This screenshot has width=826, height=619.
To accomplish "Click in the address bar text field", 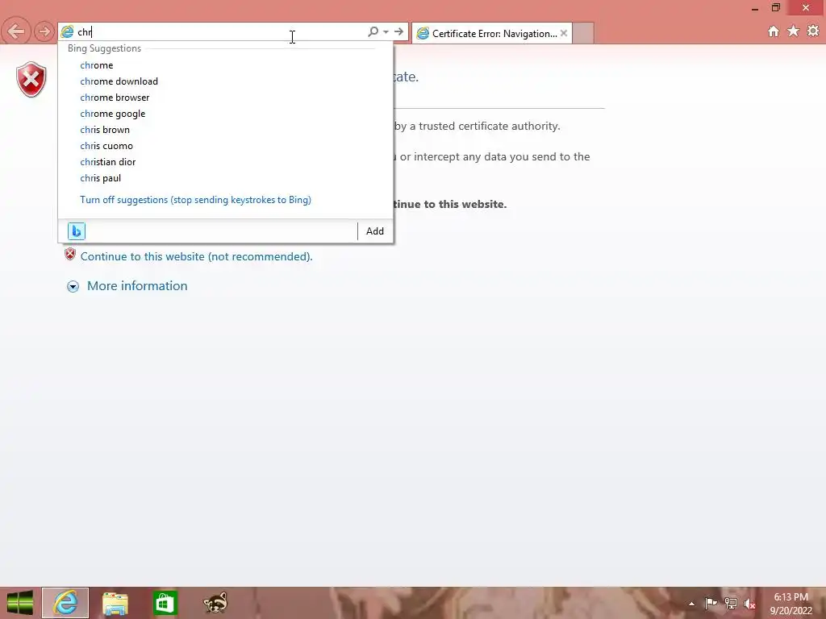I will 221,31.
